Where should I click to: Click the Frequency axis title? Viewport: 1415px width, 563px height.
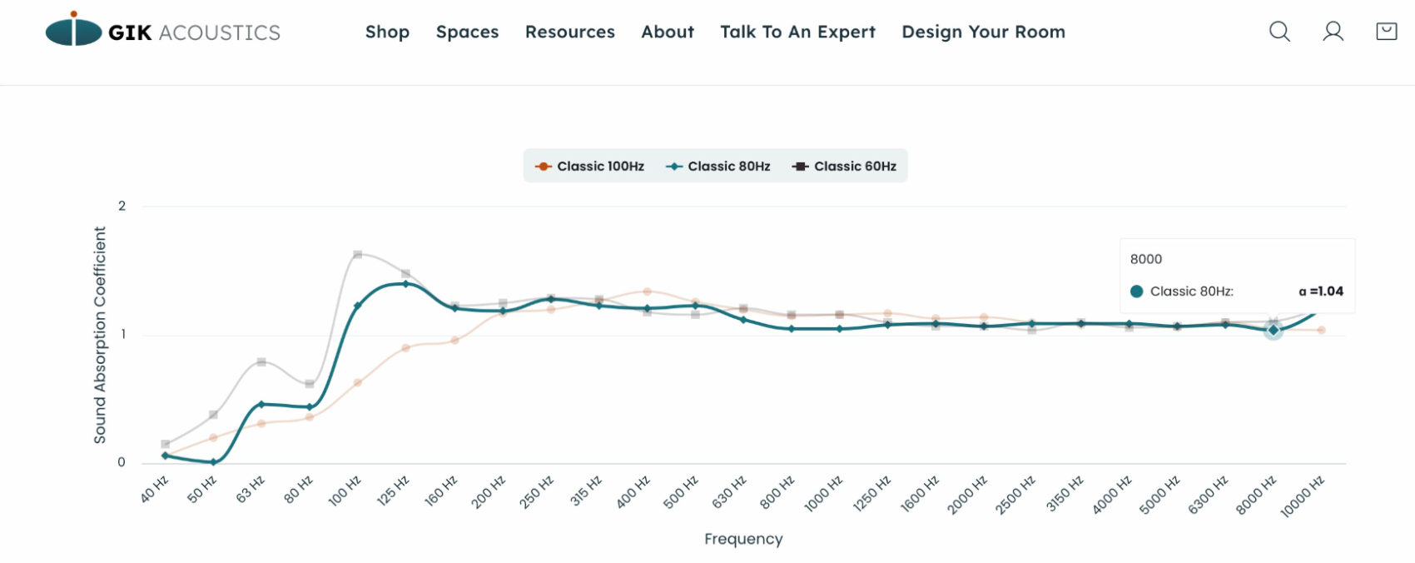(x=743, y=539)
